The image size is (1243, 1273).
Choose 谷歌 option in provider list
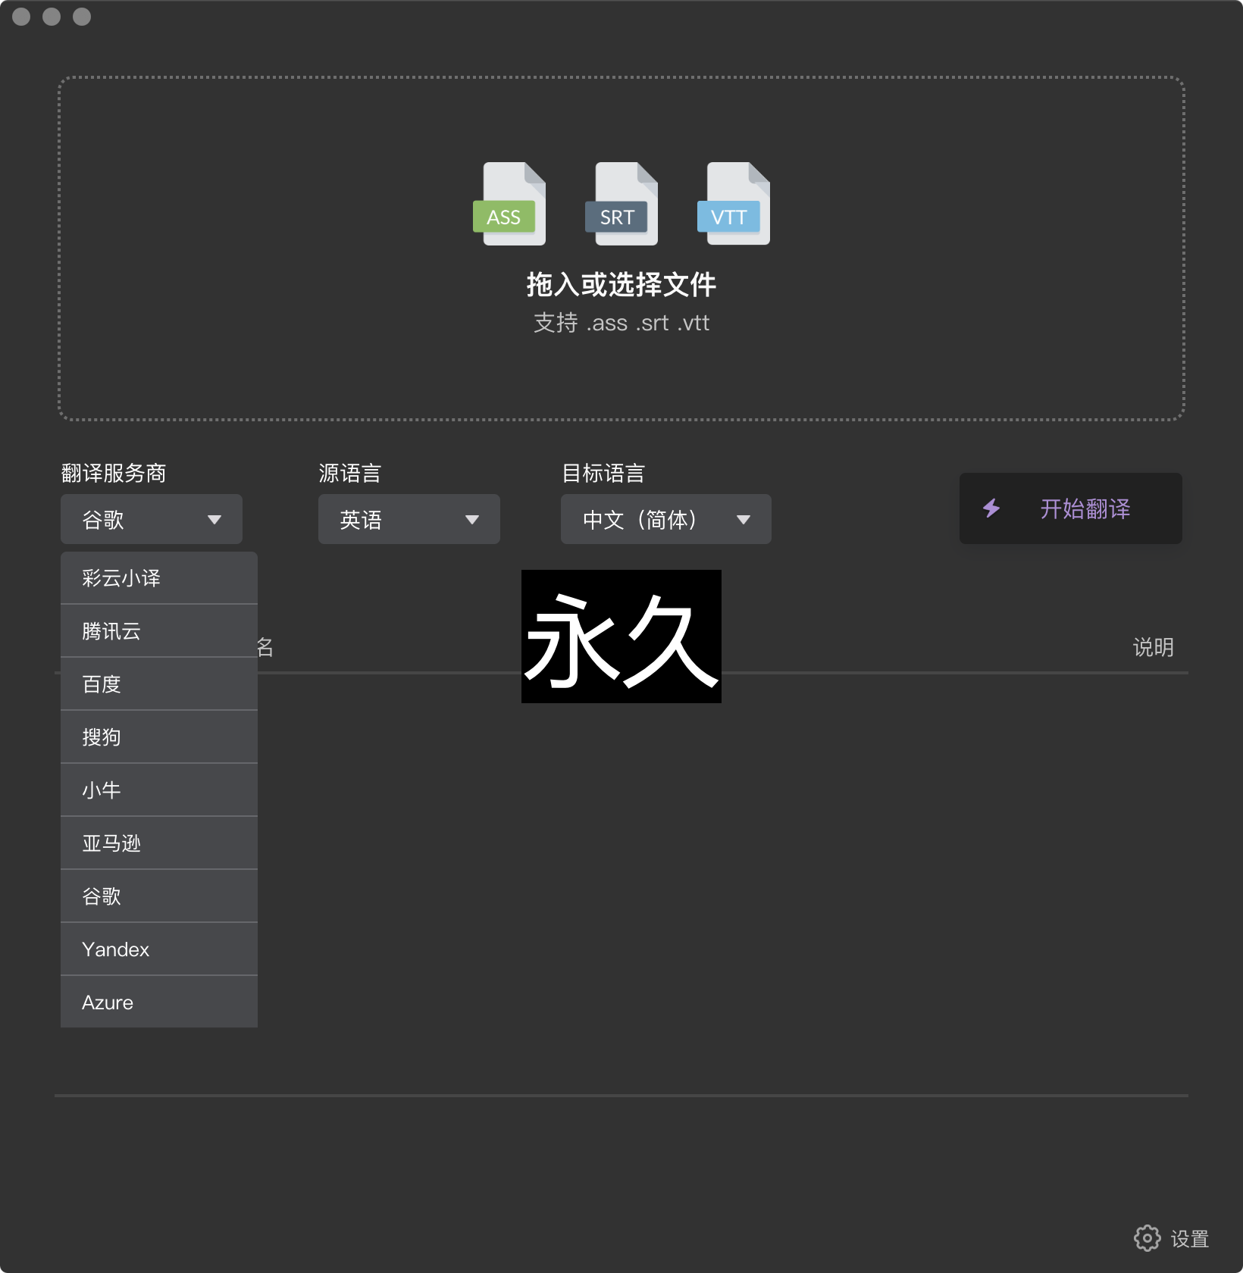[x=159, y=896]
